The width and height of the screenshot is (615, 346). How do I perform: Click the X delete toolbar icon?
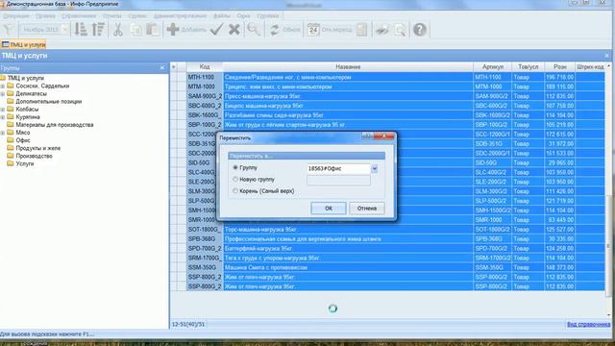[234, 30]
